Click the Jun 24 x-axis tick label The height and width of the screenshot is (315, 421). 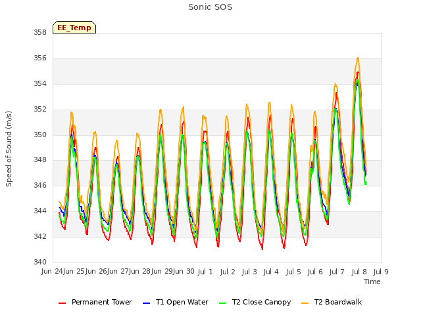[x=52, y=271]
